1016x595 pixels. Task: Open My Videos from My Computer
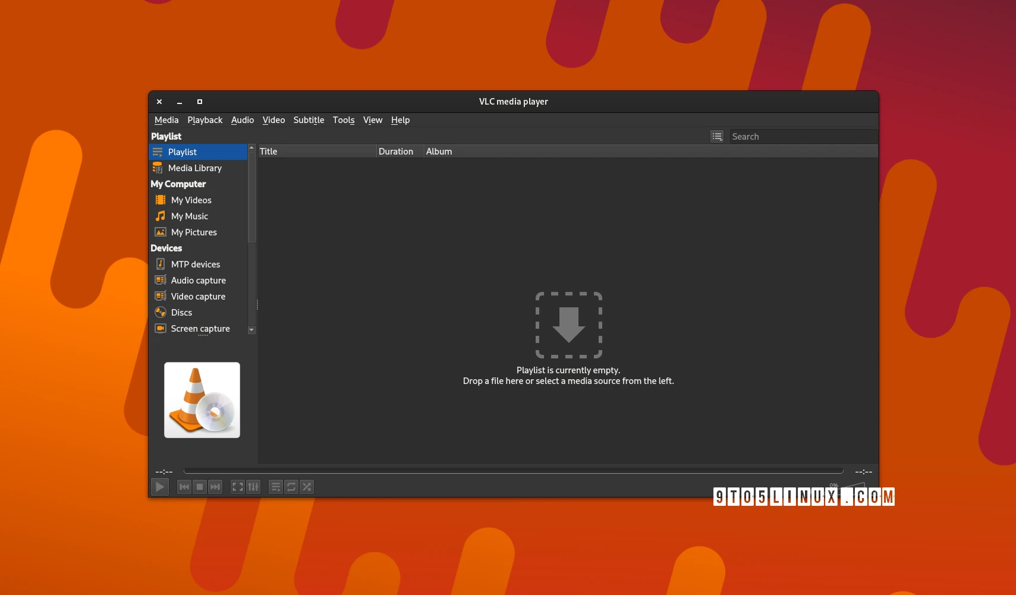coord(190,200)
